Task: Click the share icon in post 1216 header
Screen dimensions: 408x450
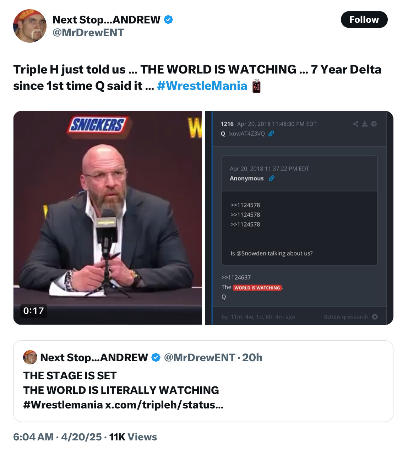Action: click(x=355, y=124)
